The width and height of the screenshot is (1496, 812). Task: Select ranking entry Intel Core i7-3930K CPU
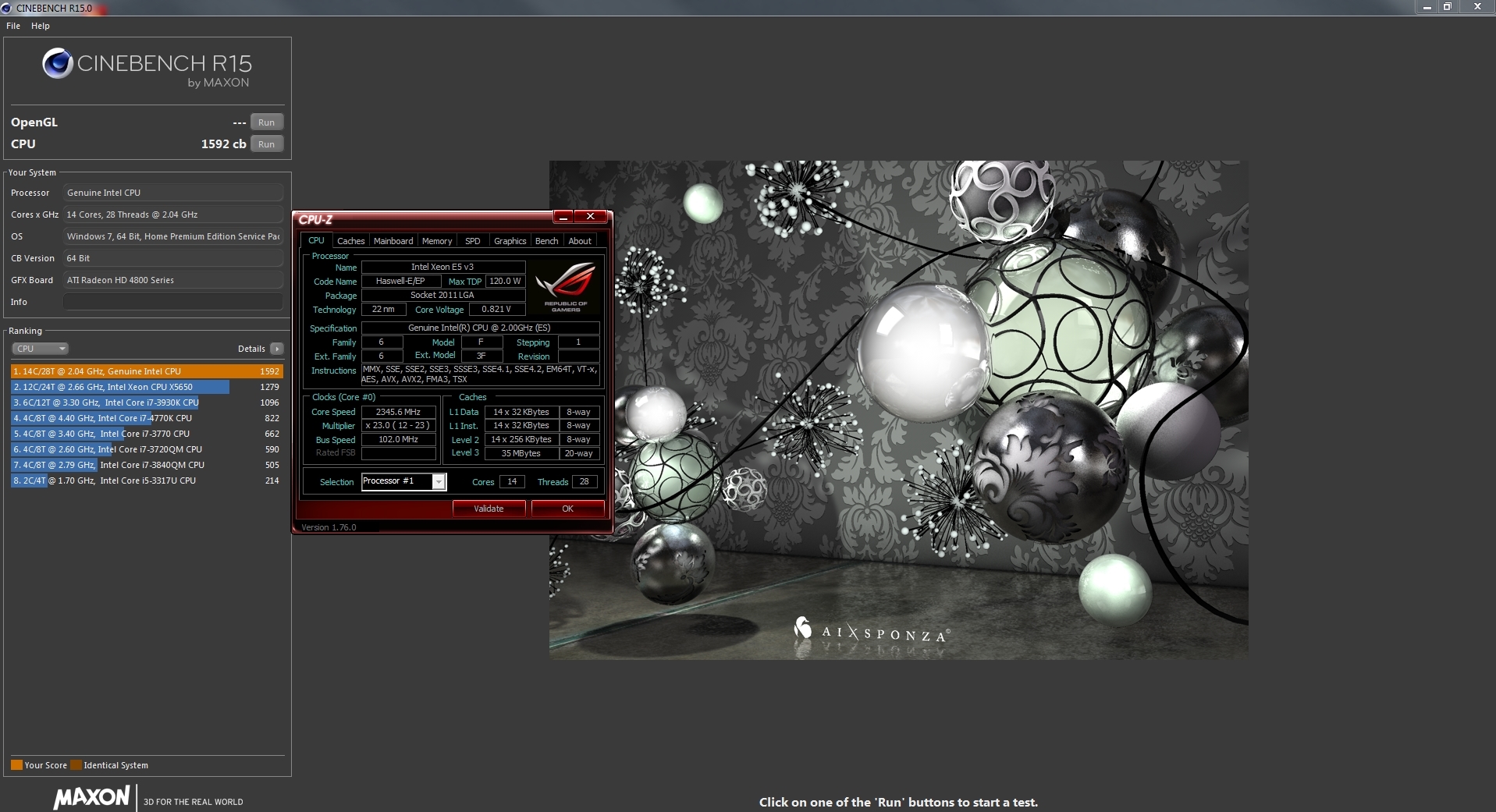pyautogui.click(x=147, y=402)
